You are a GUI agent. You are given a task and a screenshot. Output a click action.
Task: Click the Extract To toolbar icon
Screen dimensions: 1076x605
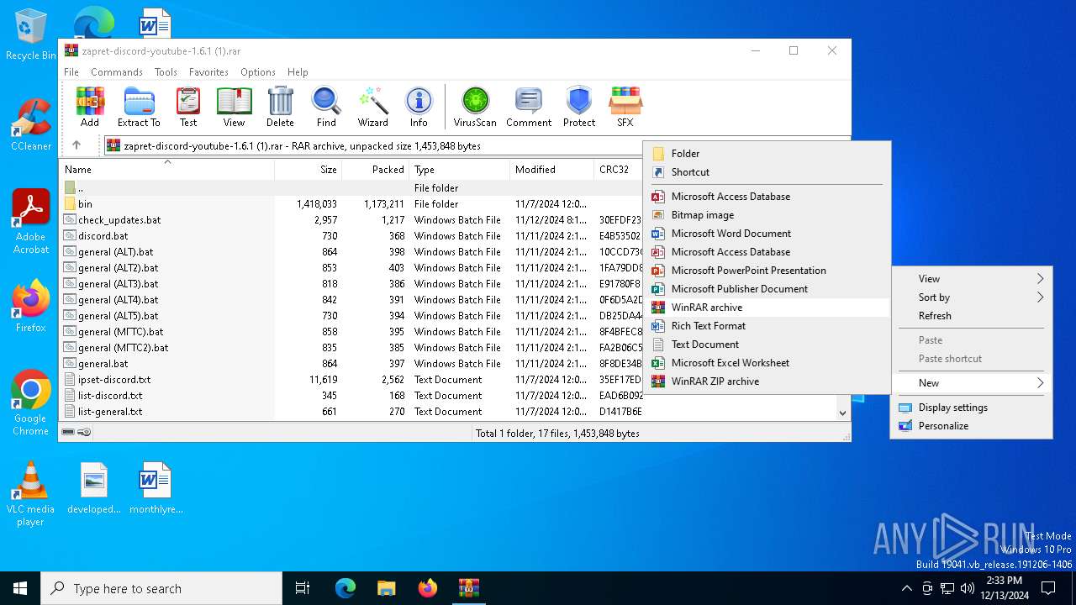pos(139,107)
